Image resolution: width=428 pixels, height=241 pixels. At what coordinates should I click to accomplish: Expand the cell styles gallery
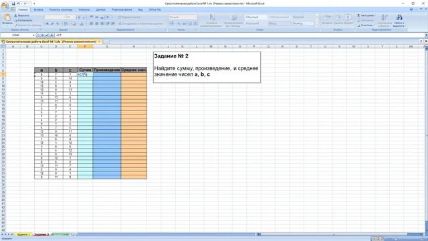317,25
